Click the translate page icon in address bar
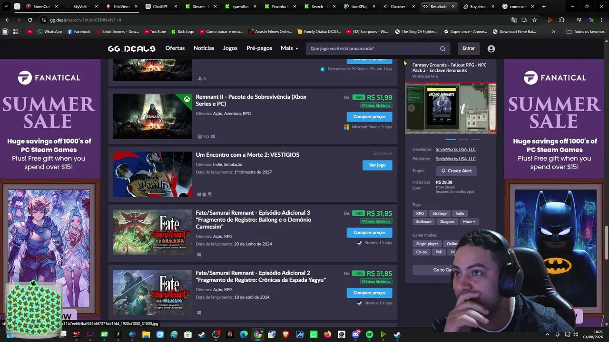 (x=514, y=20)
